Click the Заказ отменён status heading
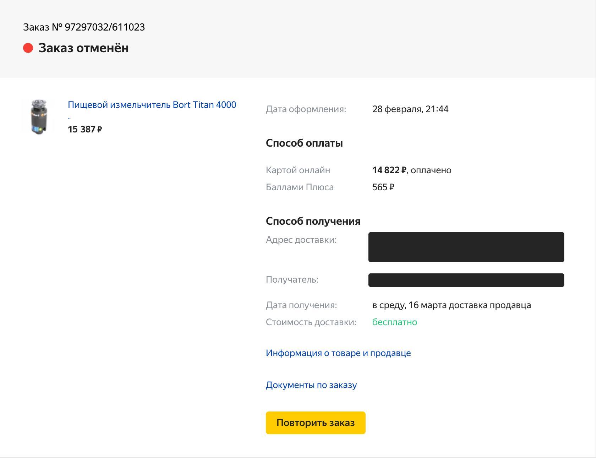The height and width of the screenshot is (458, 597). 83,48
